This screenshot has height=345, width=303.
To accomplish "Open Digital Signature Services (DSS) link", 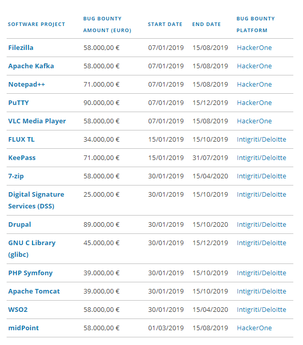I will pyautogui.click(x=36, y=200).
